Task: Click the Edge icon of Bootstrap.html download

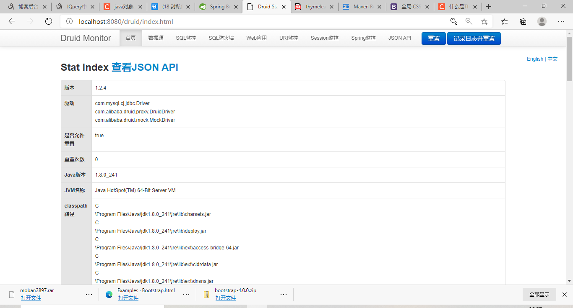Action: click(109, 295)
